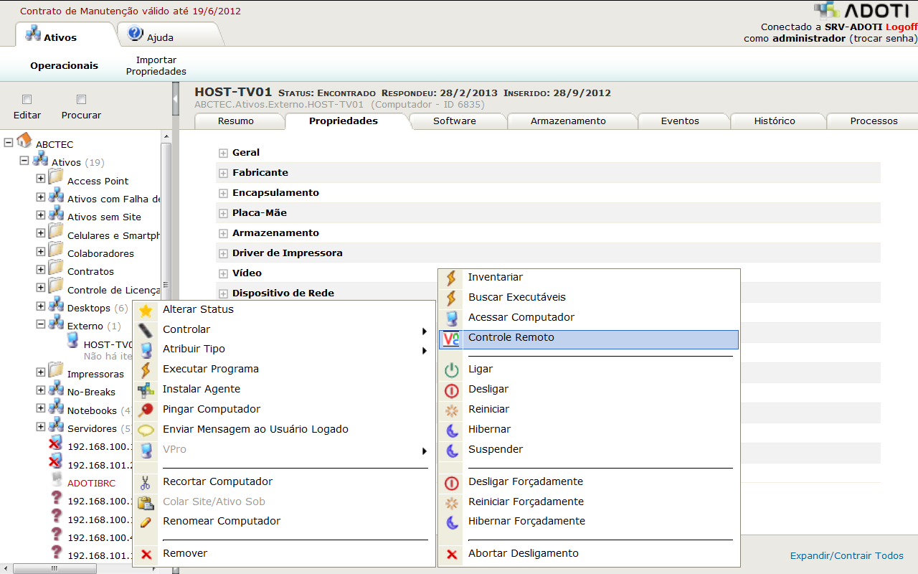Toggle the Procurar checkbox
This screenshot has width=918, height=574.
click(x=81, y=100)
